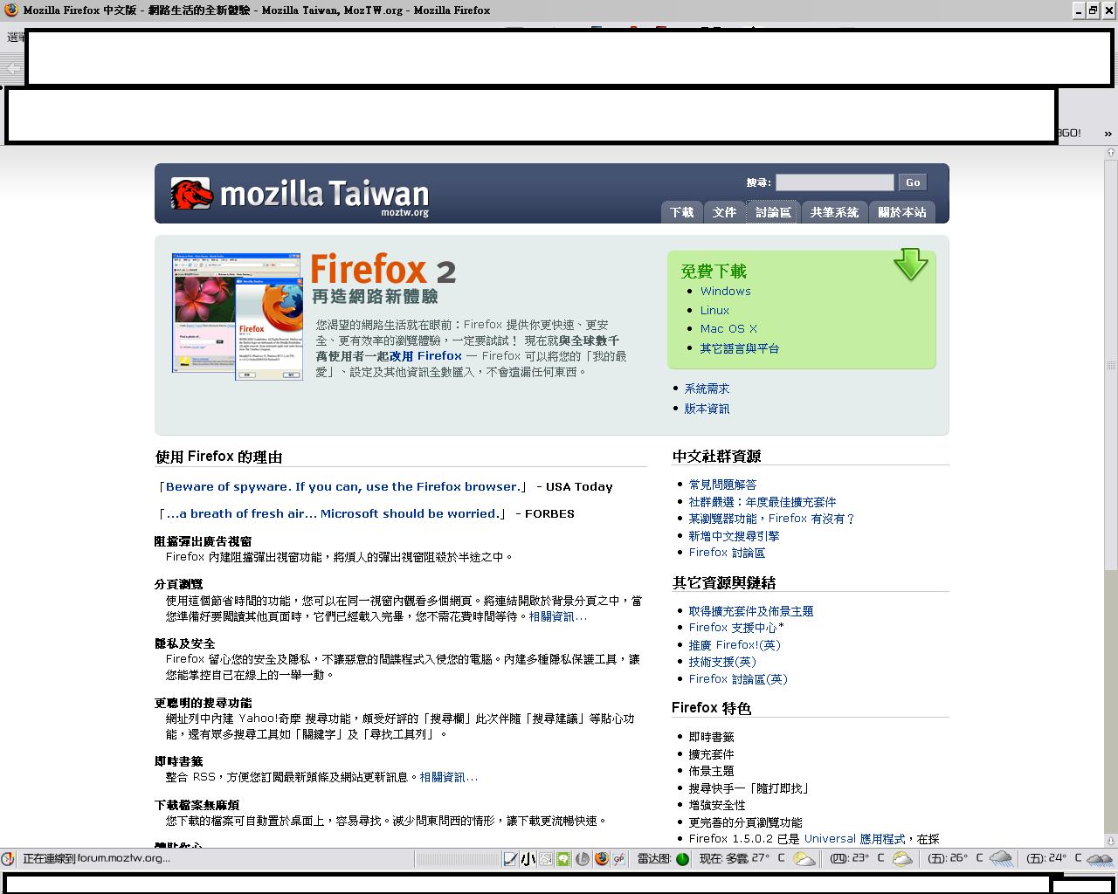
Task: Open the 取得擴充套件及佈景主題 link
Action: [x=751, y=611]
